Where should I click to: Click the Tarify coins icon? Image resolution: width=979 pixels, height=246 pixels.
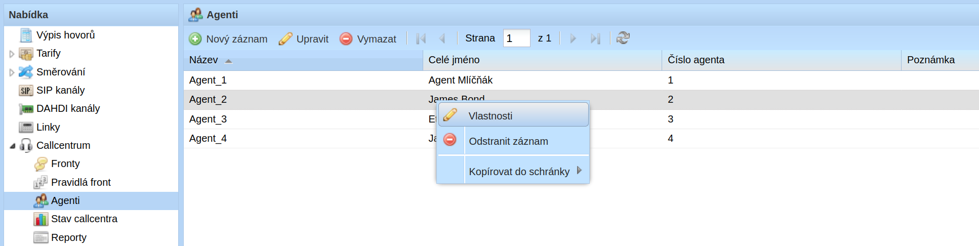click(x=26, y=54)
